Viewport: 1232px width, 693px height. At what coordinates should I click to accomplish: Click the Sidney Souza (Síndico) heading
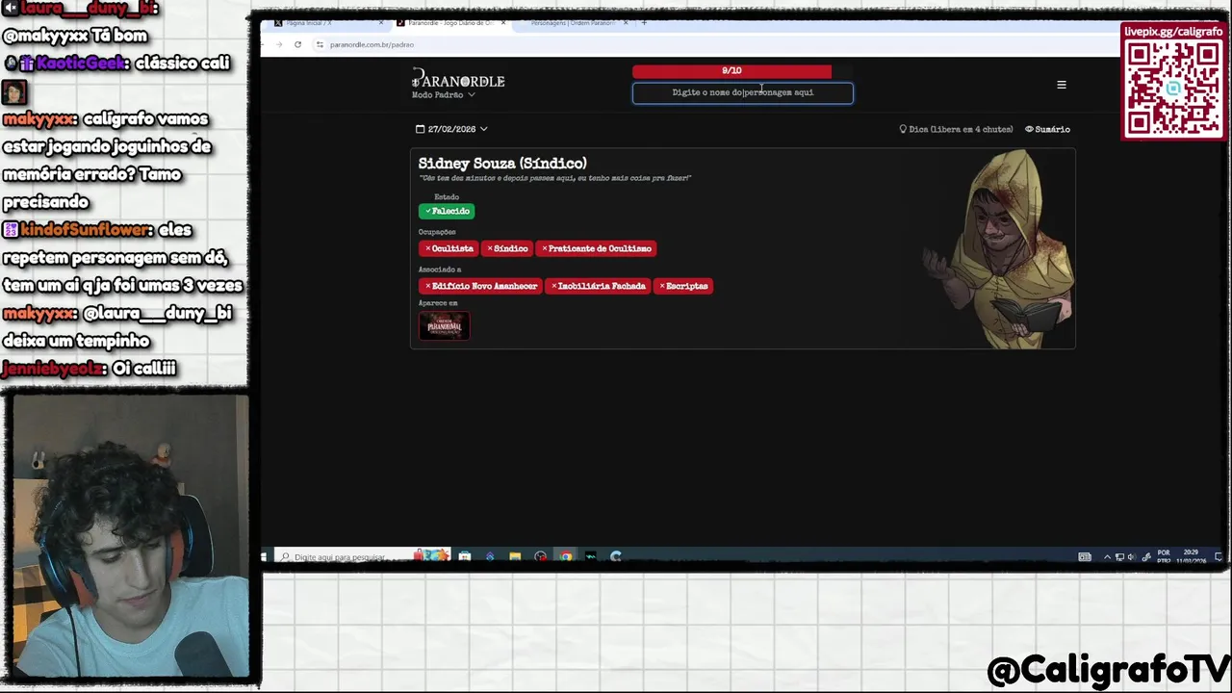pos(502,164)
